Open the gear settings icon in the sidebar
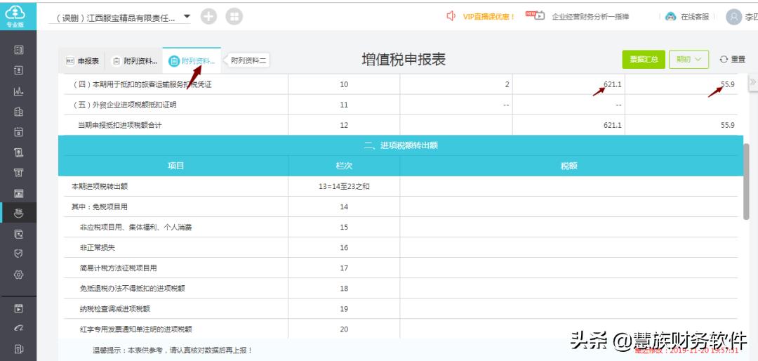Screen dimensions: 758x361 (19, 275)
